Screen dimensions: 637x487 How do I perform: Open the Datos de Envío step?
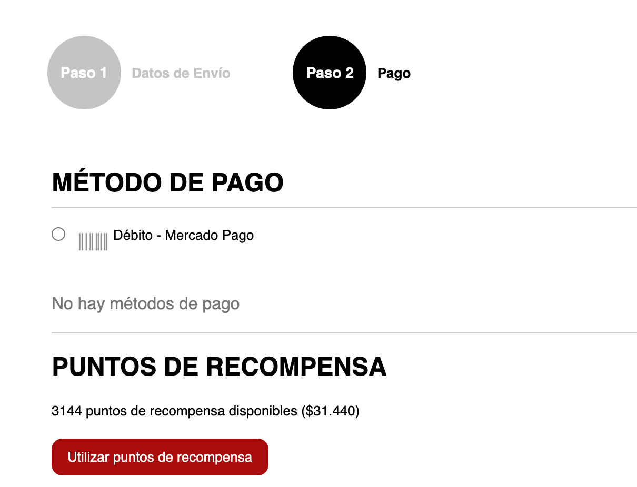(x=181, y=73)
